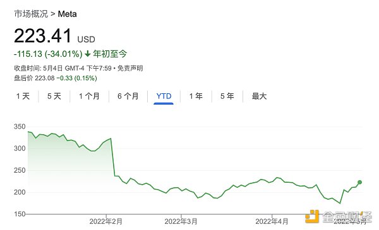Open the 市场概况 breadcrumb link
The width and height of the screenshot is (379, 230).
(x=31, y=14)
